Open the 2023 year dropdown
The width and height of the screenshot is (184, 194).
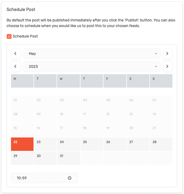pos(92,66)
